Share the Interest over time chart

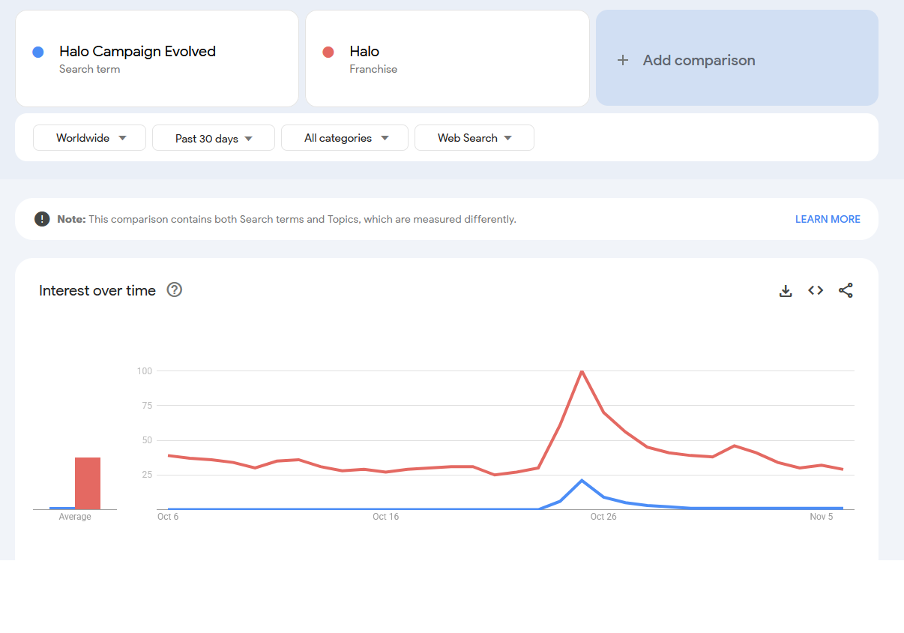pyautogui.click(x=846, y=290)
